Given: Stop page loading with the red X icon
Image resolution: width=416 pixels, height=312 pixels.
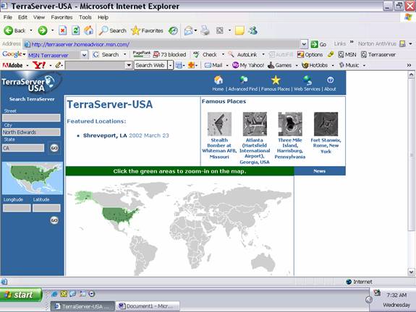Looking at the screenshot, I should point(63,31).
